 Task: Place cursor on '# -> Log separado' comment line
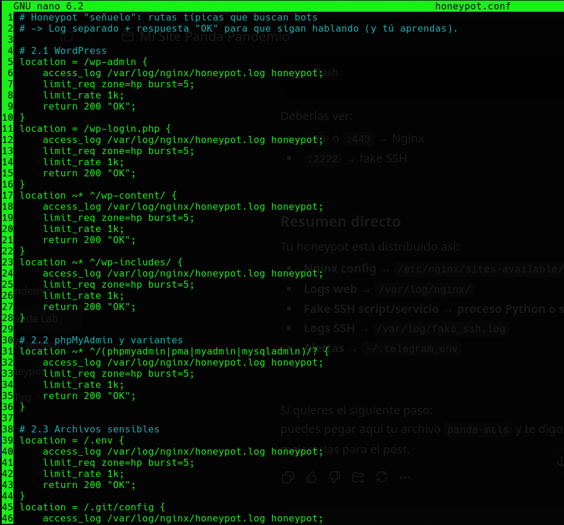(238, 29)
